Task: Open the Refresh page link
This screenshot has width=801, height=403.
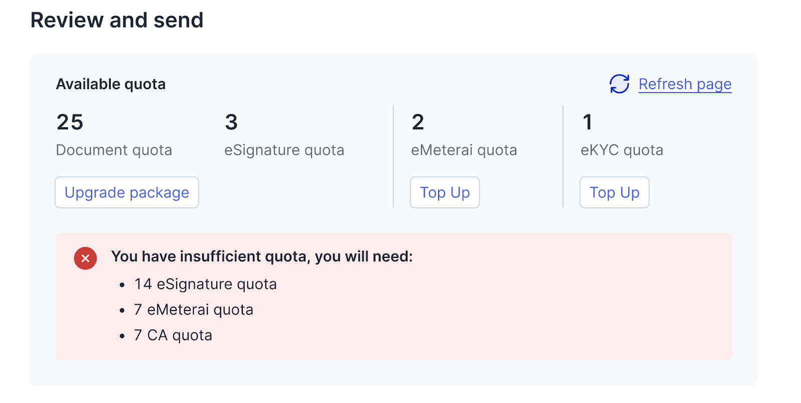Action: click(684, 84)
